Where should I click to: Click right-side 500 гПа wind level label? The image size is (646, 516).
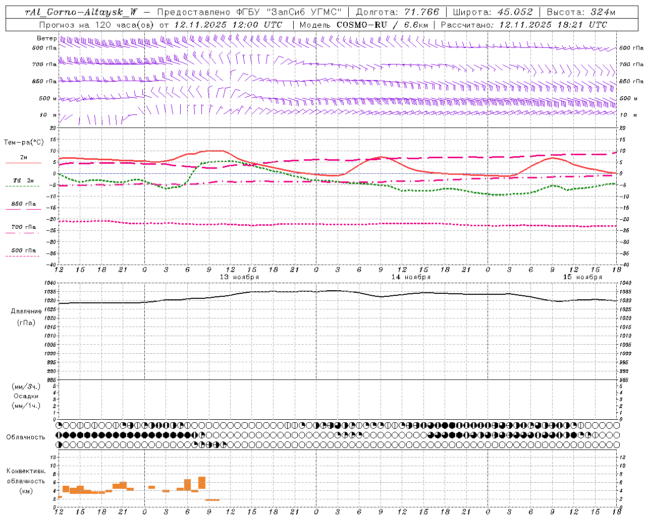pyautogui.click(x=631, y=48)
